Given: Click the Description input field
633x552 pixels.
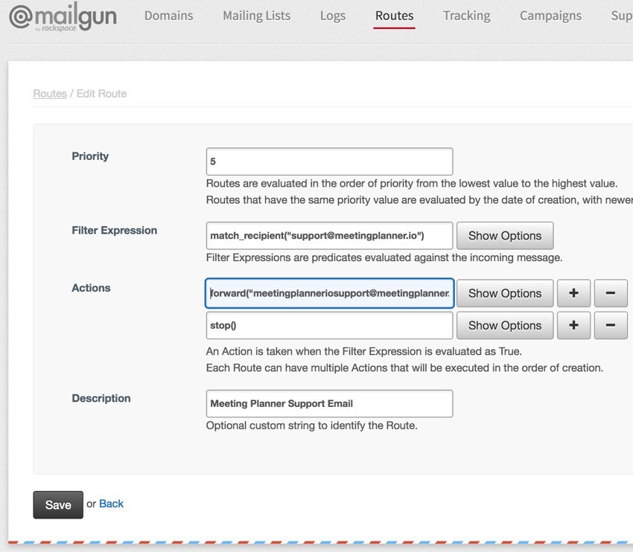Looking at the screenshot, I should pyautogui.click(x=329, y=404).
